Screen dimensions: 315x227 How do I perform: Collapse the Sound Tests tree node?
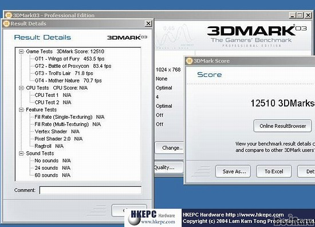click(x=21, y=154)
